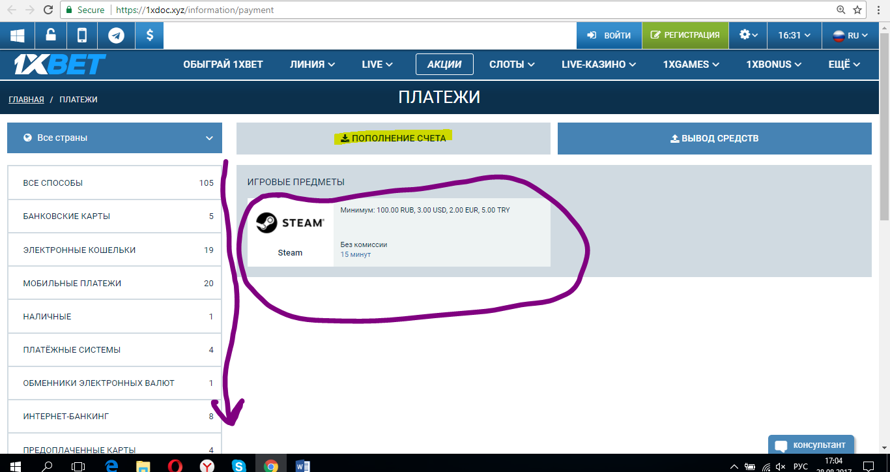Screen dimensions: 890x472
Task: Select ЭЛЕКТРОННЫЕ КОШЕЛЬКИ category
Action: pyautogui.click(x=115, y=250)
